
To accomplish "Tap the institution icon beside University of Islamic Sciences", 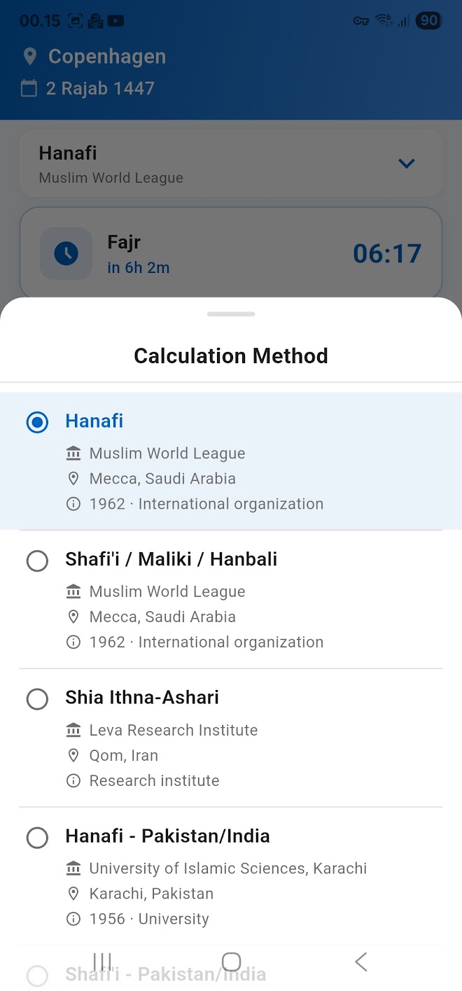I will tap(73, 869).
